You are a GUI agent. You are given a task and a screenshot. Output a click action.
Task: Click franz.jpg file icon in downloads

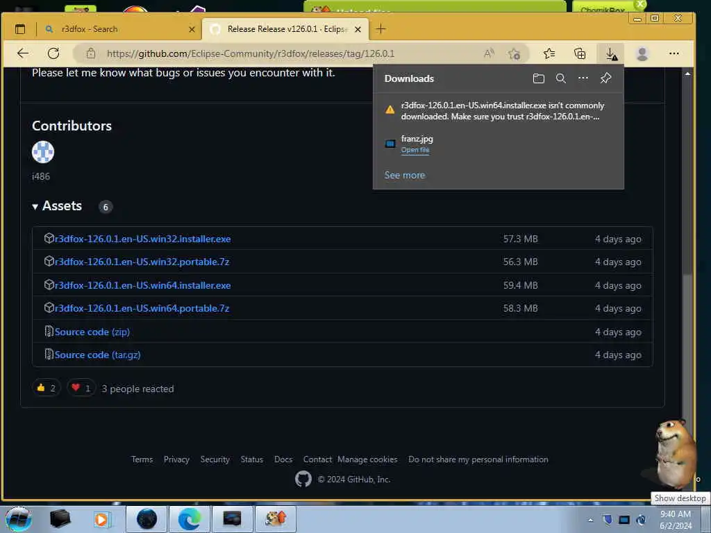390,144
